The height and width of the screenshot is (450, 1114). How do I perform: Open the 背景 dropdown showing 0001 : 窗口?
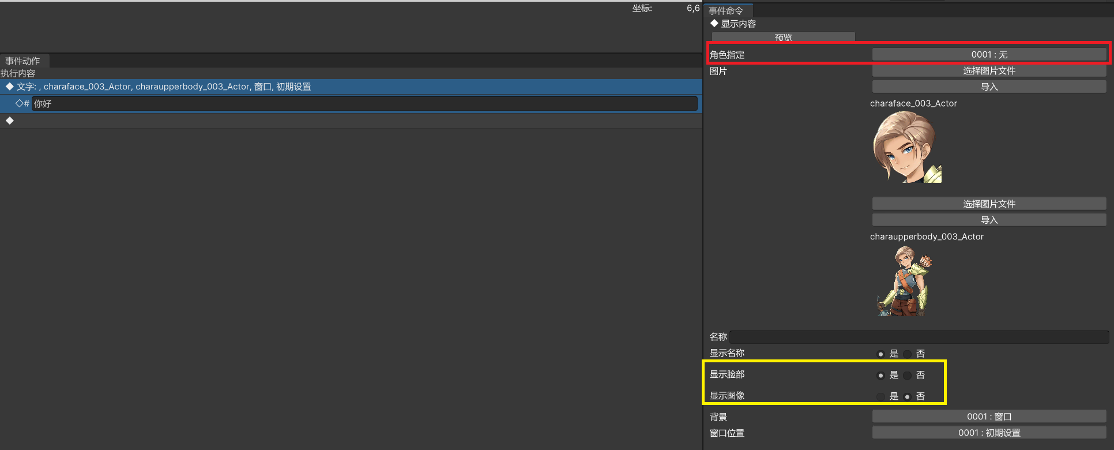click(x=988, y=417)
